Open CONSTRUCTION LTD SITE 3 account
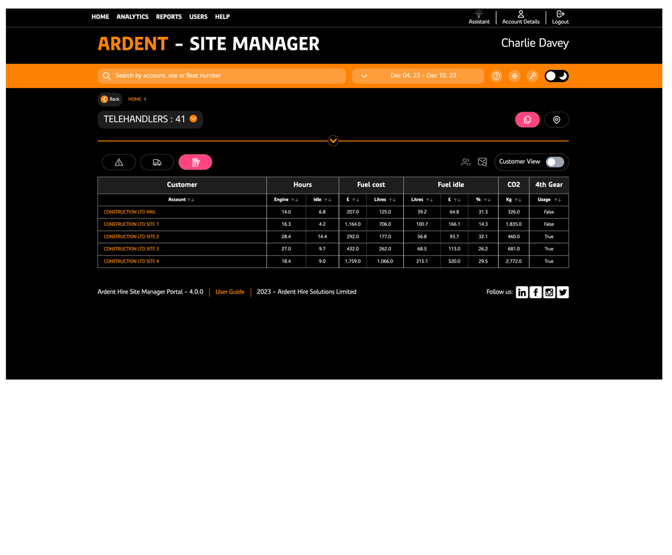 [x=131, y=249]
